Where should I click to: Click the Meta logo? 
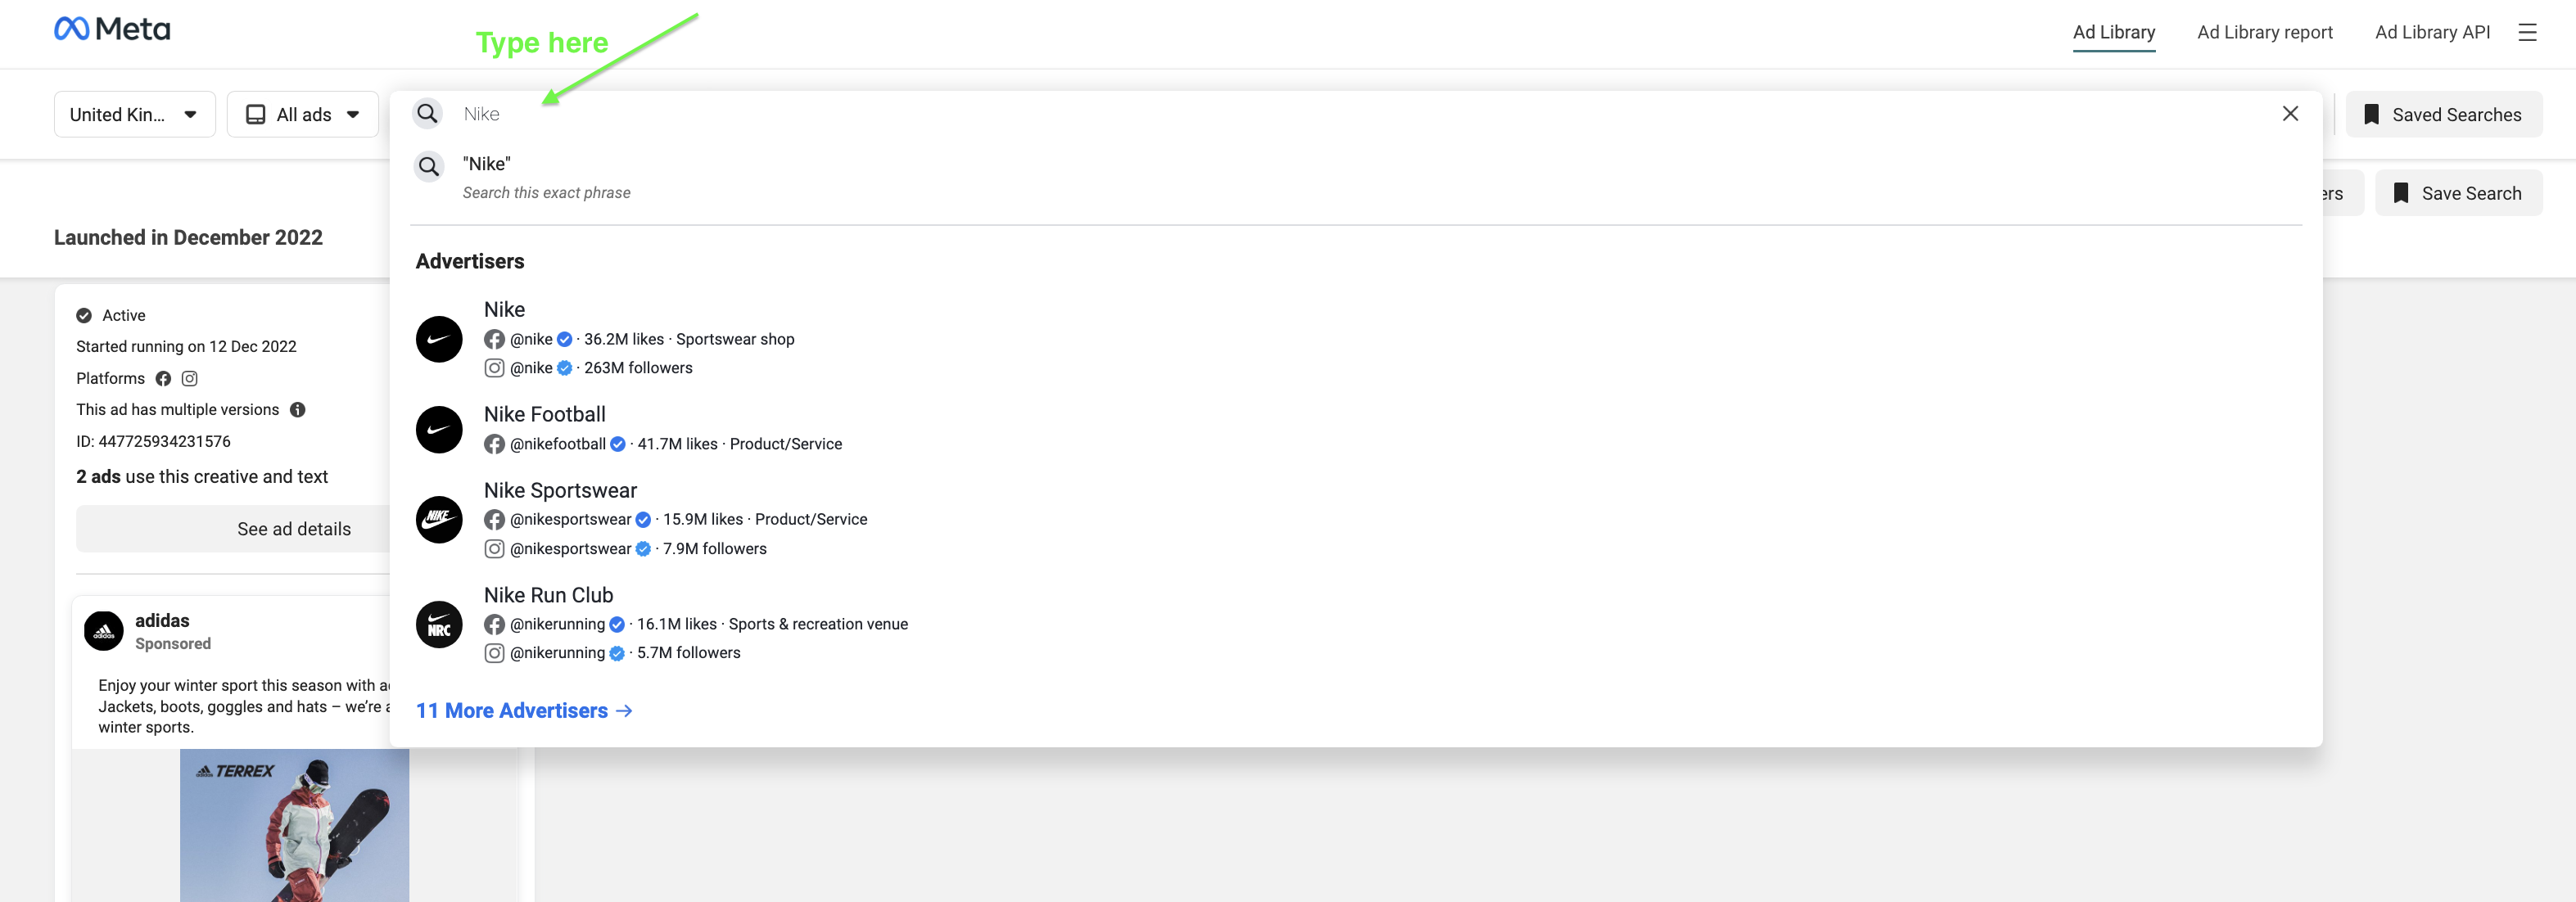[x=112, y=29]
